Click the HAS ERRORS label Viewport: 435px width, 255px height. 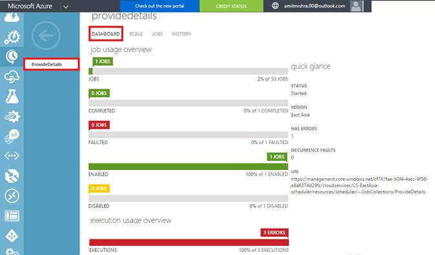[x=304, y=129]
